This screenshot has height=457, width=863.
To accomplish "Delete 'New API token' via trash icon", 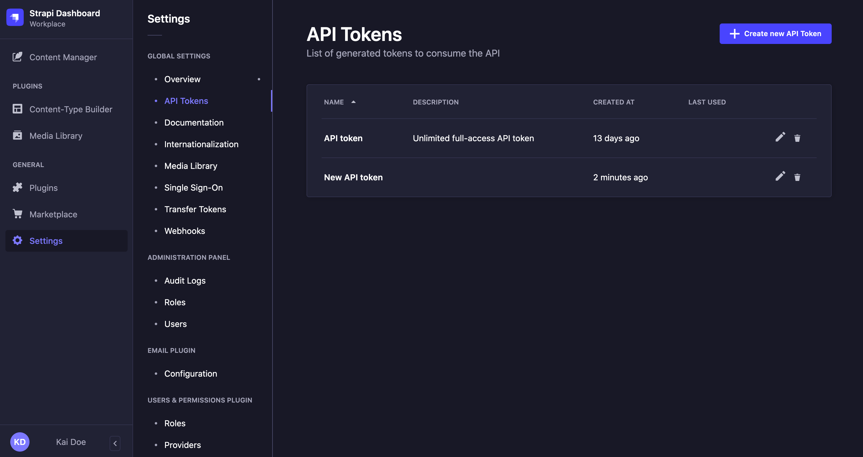I will click(x=797, y=177).
